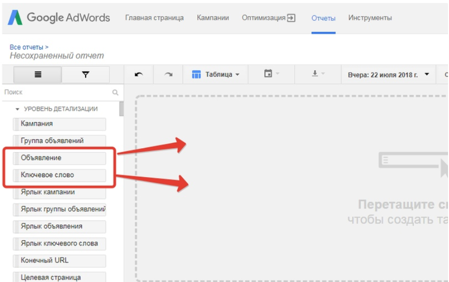Image resolution: width=449 pixels, height=282 pixels.
Task: Open the schedule calendar dropdown
Action: pyautogui.click(x=271, y=74)
